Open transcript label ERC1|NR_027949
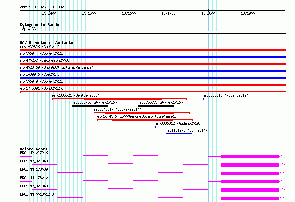Screen dimensions: 295x202 (34, 186)
